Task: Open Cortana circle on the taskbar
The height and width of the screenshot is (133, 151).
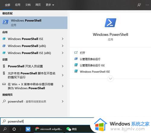Action: (14, 129)
